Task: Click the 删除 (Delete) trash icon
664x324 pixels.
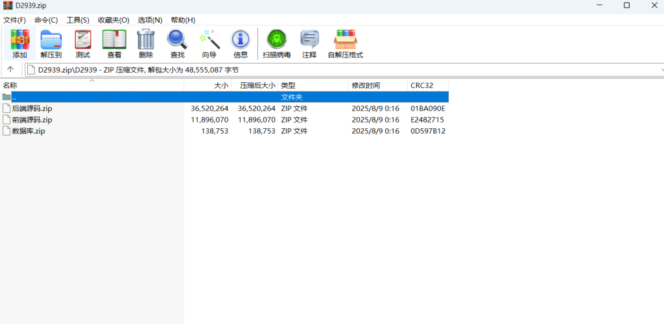Action: [145, 43]
